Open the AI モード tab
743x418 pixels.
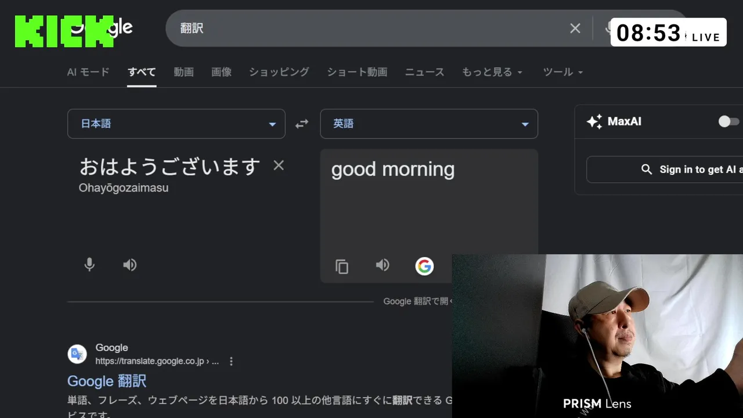point(88,72)
